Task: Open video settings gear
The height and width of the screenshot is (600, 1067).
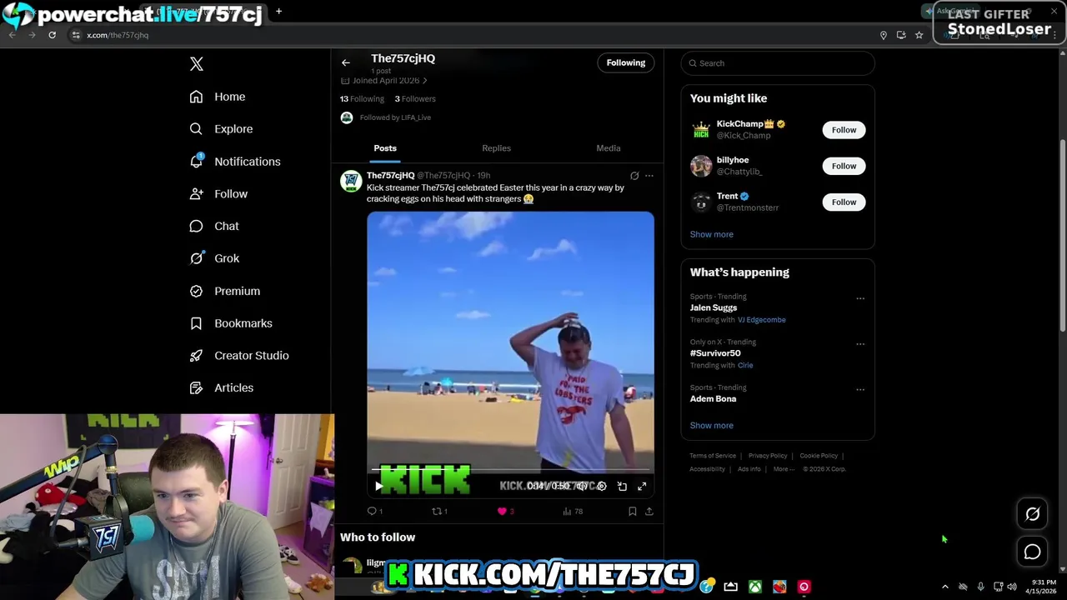Action: [x=602, y=486]
